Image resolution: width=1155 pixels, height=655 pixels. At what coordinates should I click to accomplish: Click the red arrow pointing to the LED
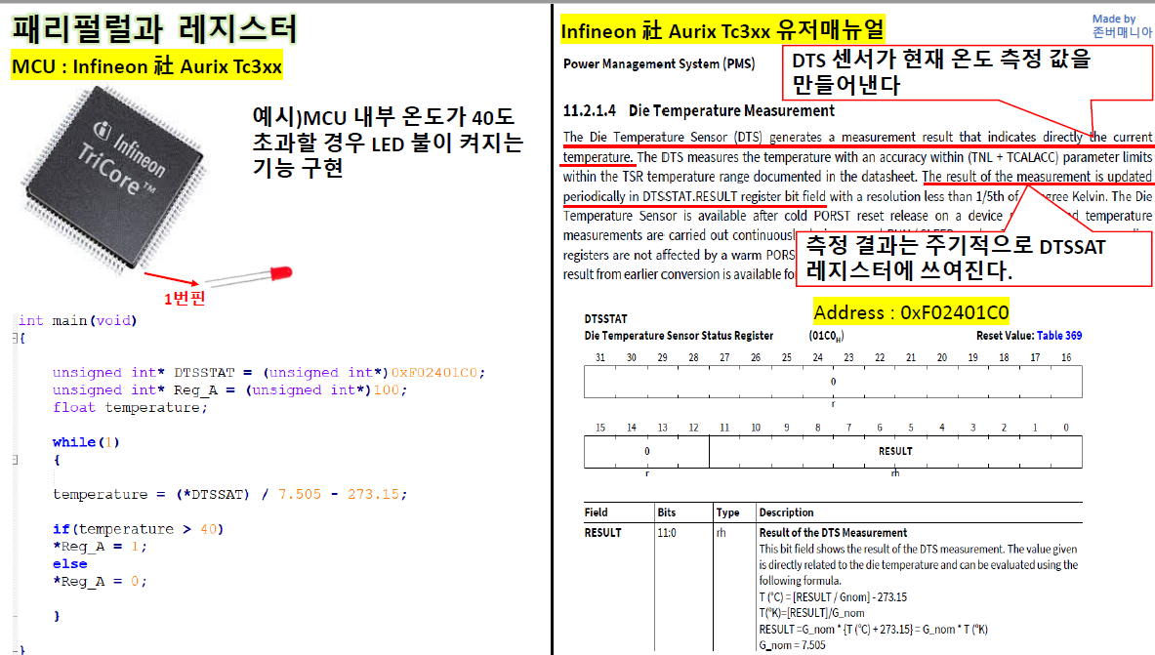pos(171,278)
